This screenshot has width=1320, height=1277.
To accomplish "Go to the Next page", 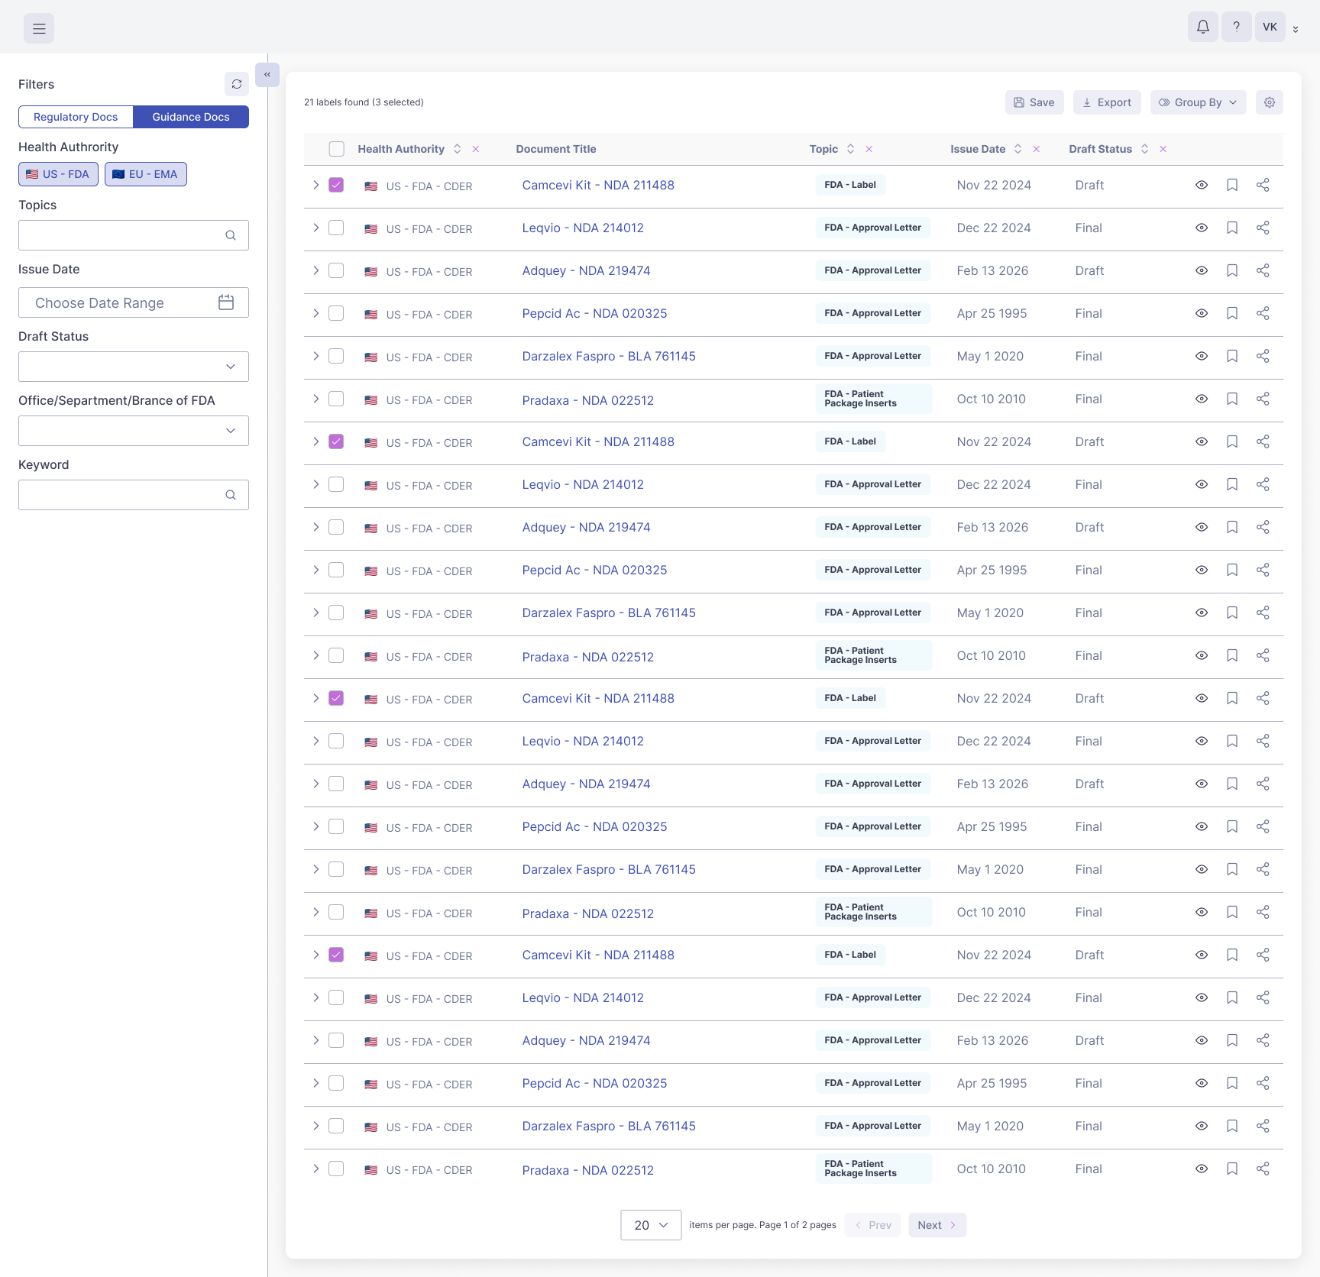I will coord(937,1225).
